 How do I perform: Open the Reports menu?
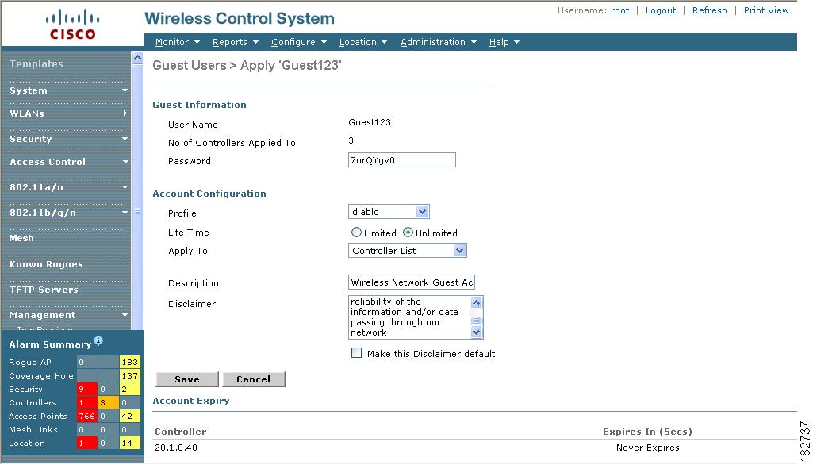coord(230,42)
